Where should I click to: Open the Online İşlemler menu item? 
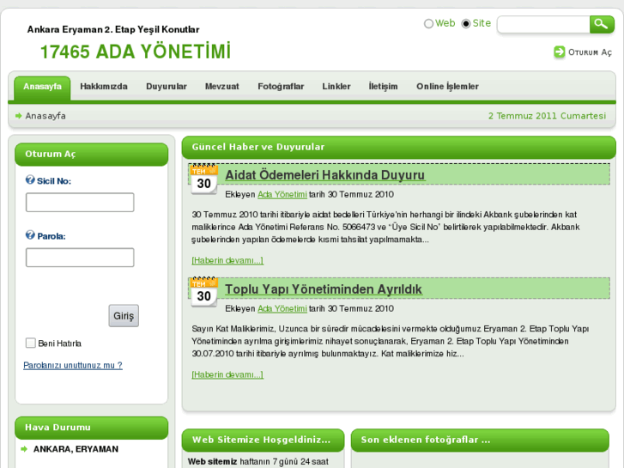[x=447, y=87]
